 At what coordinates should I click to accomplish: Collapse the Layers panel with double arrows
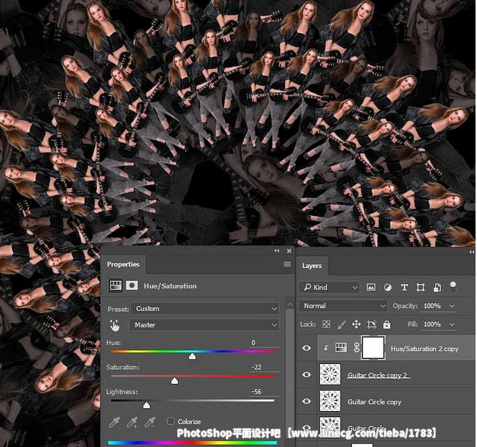click(x=472, y=252)
